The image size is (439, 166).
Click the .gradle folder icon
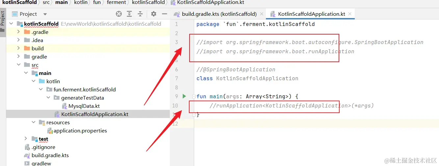[27, 32]
